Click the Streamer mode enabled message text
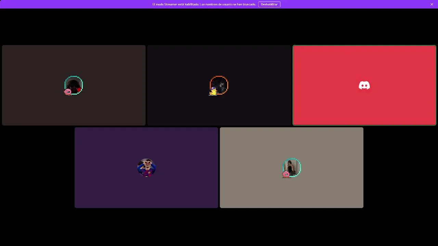Viewport: 438px width, 246px height. click(204, 4)
